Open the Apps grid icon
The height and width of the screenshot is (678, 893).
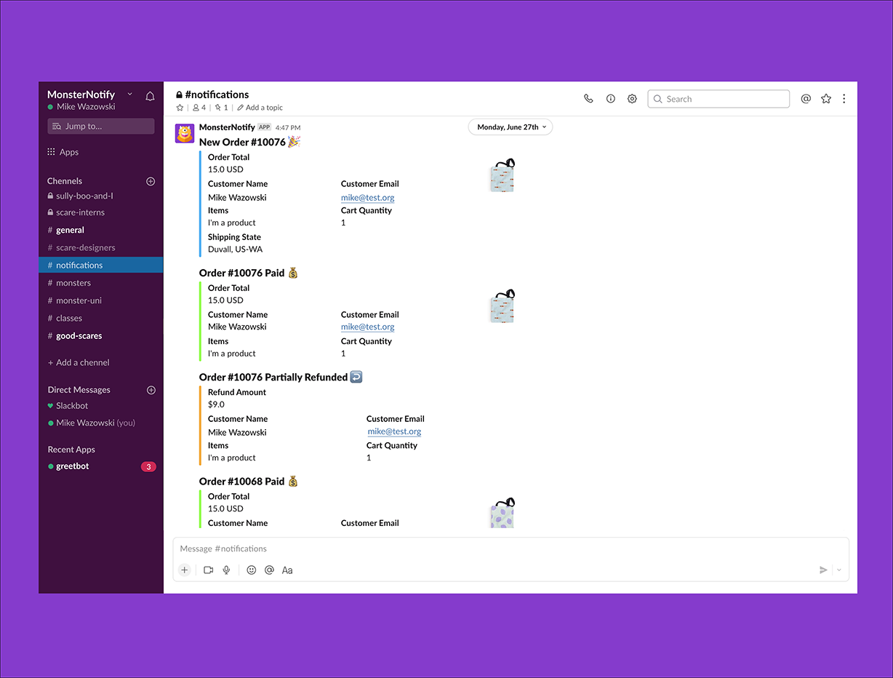point(51,152)
